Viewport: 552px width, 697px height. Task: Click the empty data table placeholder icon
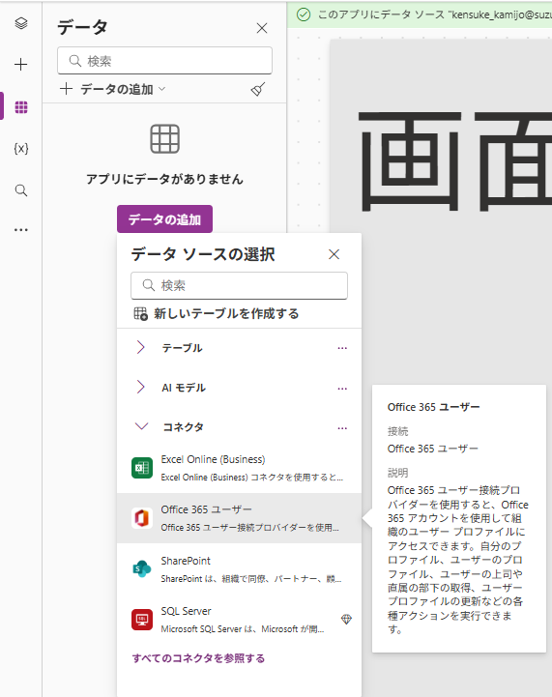coord(165,139)
